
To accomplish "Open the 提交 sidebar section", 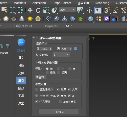I will point(21,58).
